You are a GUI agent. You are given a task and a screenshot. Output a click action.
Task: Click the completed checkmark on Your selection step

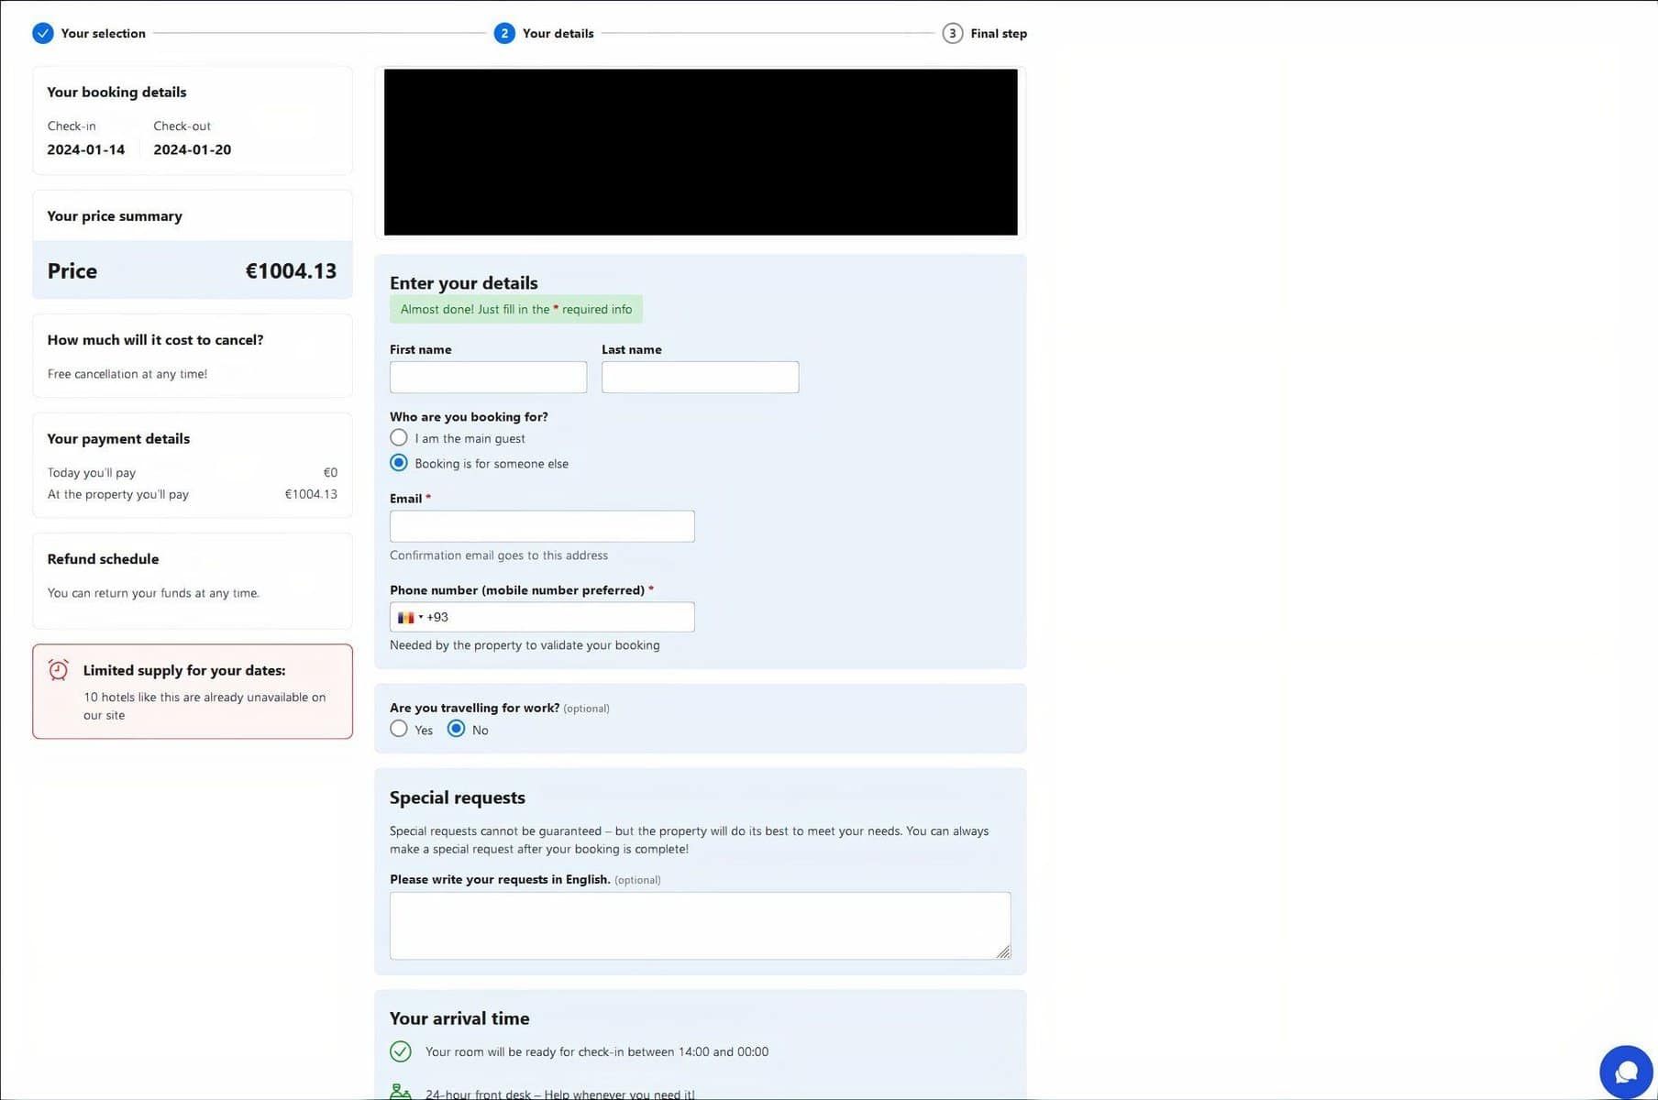43,32
